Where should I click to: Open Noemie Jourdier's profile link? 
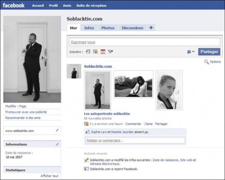[122, 132]
